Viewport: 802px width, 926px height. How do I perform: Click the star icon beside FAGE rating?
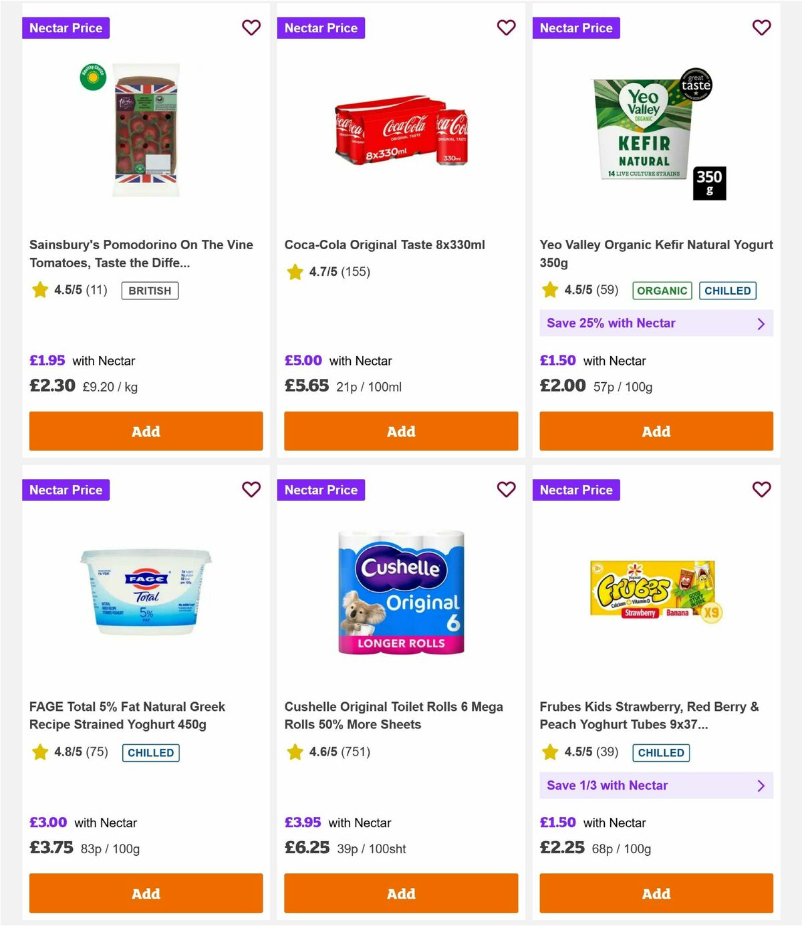(39, 752)
